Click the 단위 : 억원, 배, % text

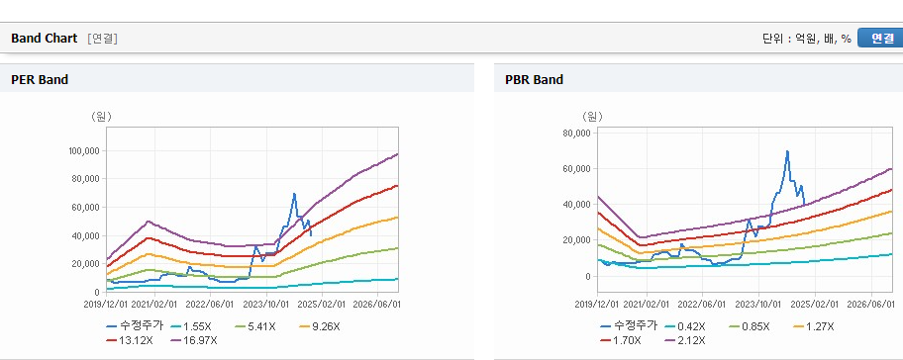(806, 39)
